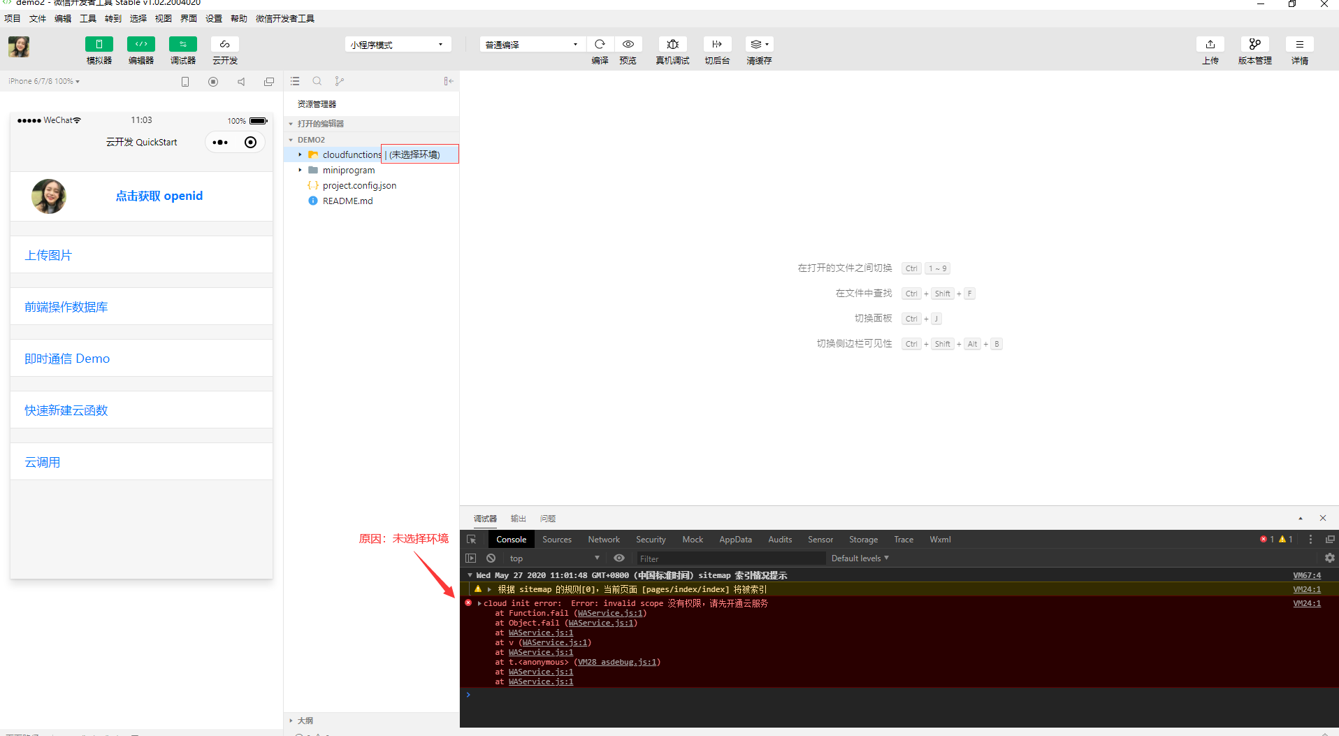
Task: Open the Default levels dropdown
Action: (860, 558)
